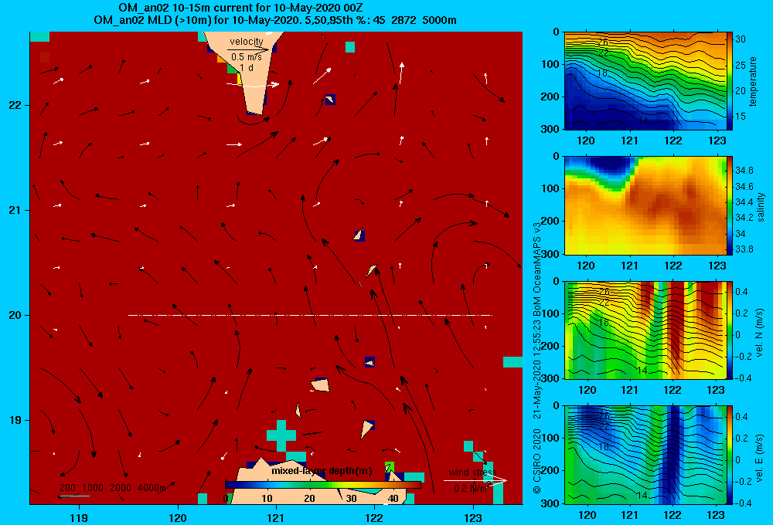The width and height of the screenshot is (773, 525).
Task: Click the temperature color scale bar
Action: tap(730, 81)
